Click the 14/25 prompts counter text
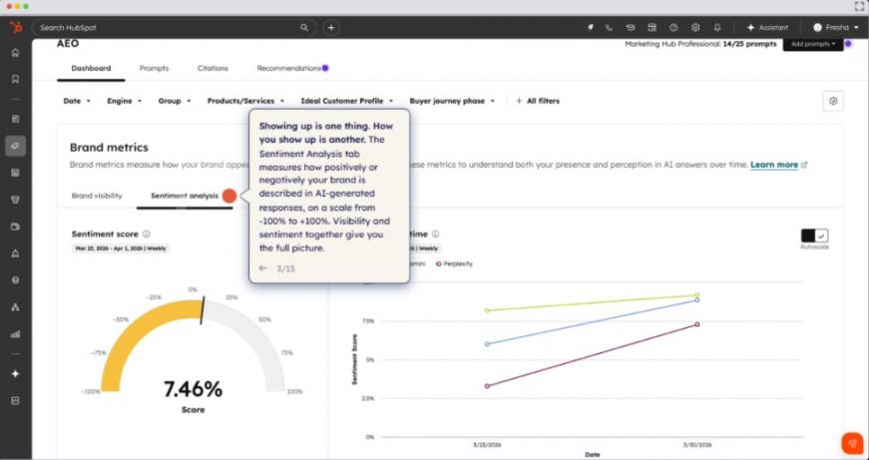Screen dimensions: 869x460 pyautogui.click(x=749, y=44)
